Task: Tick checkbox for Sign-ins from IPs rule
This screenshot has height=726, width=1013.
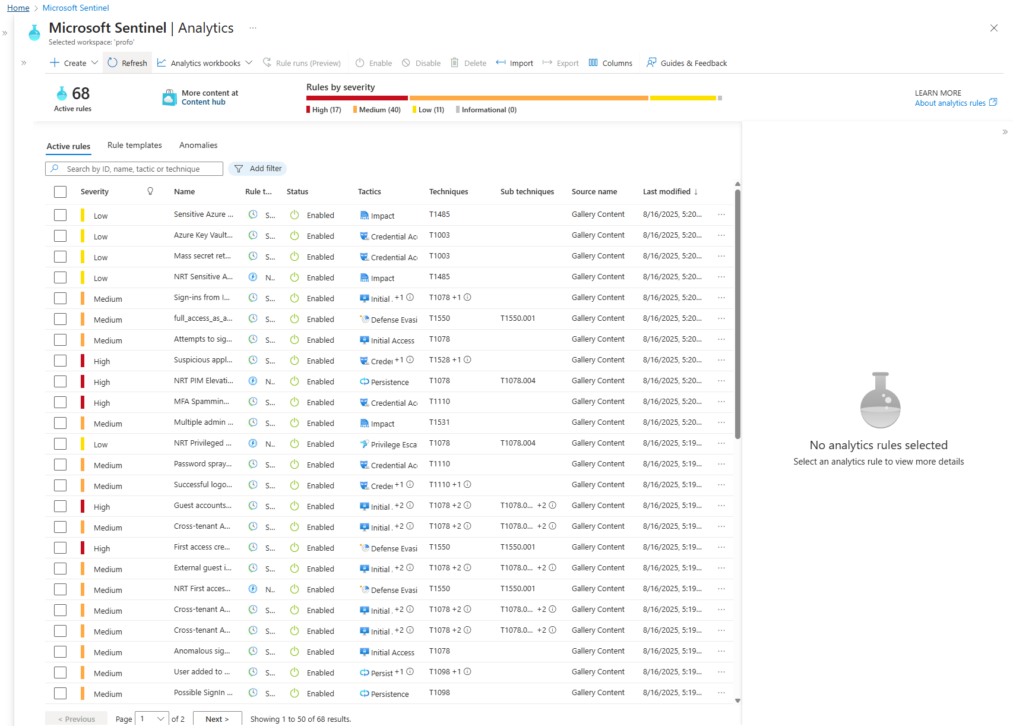Action: (x=60, y=298)
